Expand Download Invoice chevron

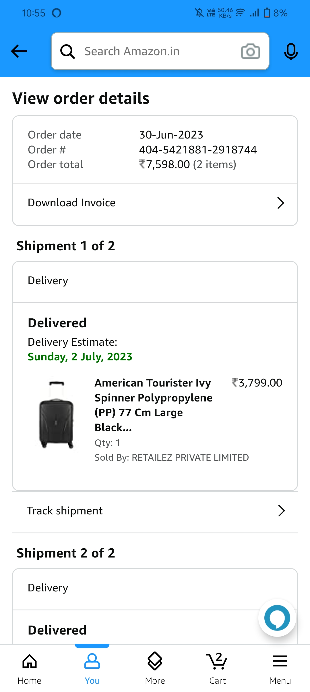pos(280,203)
